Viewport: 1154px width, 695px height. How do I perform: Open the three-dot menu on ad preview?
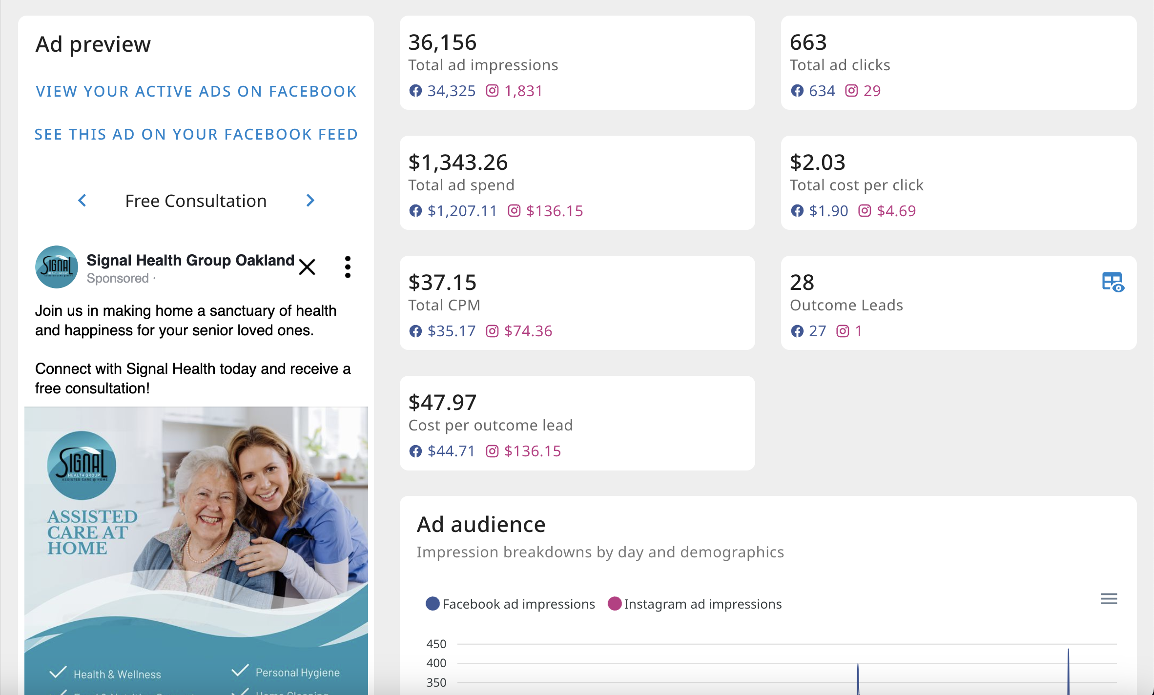click(348, 267)
